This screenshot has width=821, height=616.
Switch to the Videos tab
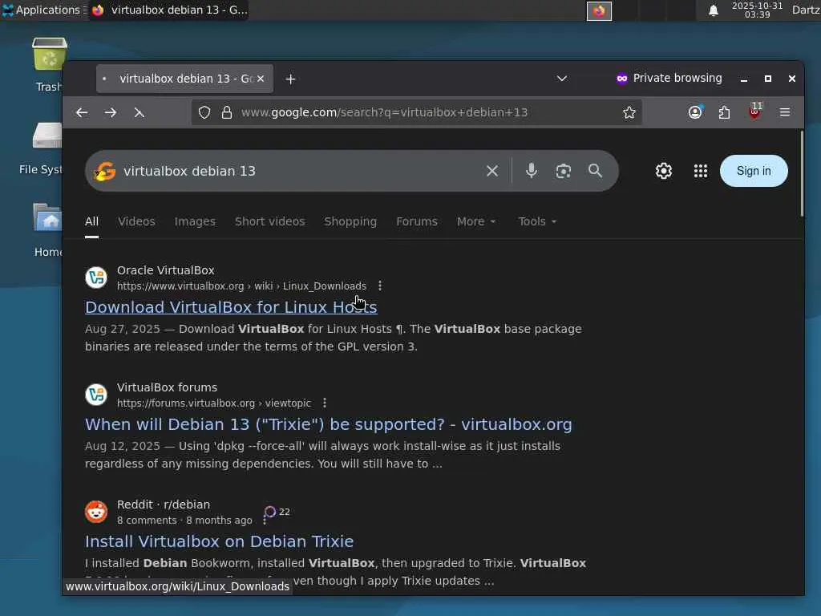[136, 221]
